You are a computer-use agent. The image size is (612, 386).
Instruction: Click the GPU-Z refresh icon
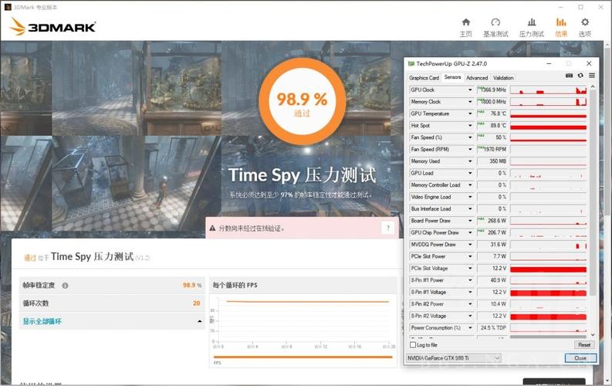(580, 76)
